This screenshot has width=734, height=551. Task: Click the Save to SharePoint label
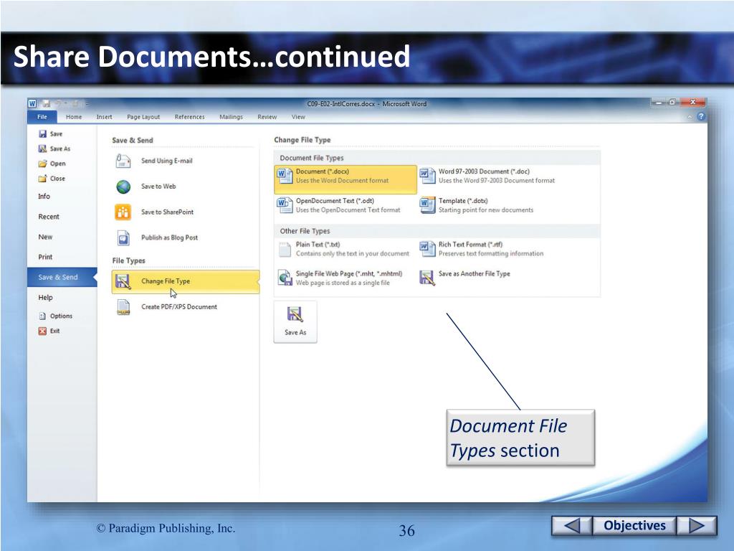click(167, 212)
